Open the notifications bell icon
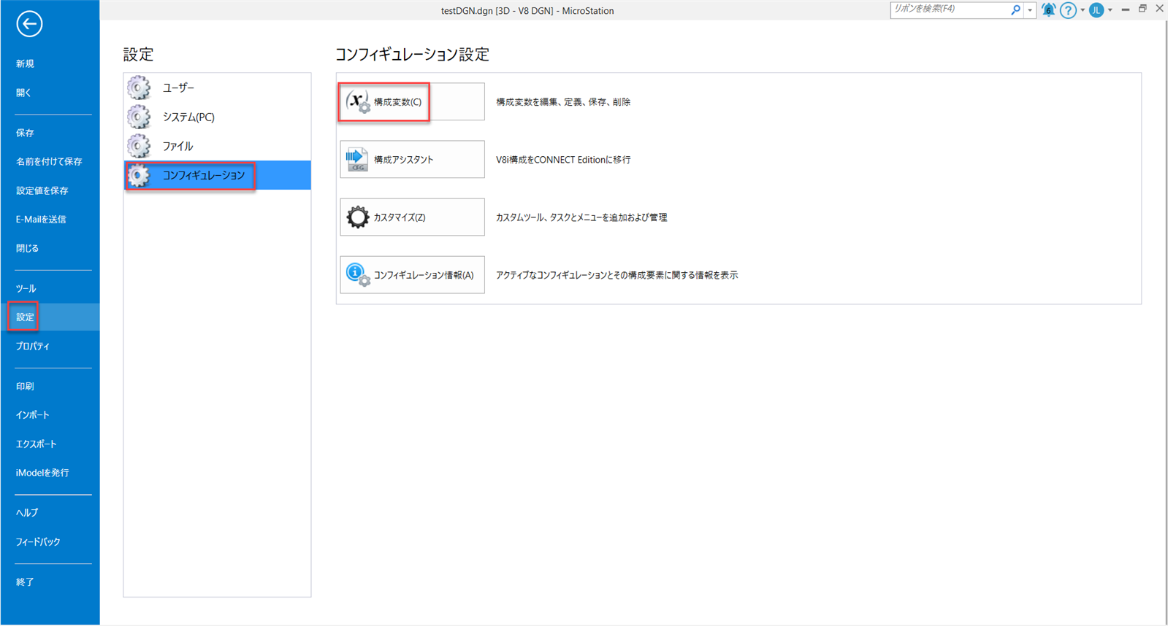 coord(1048,9)
